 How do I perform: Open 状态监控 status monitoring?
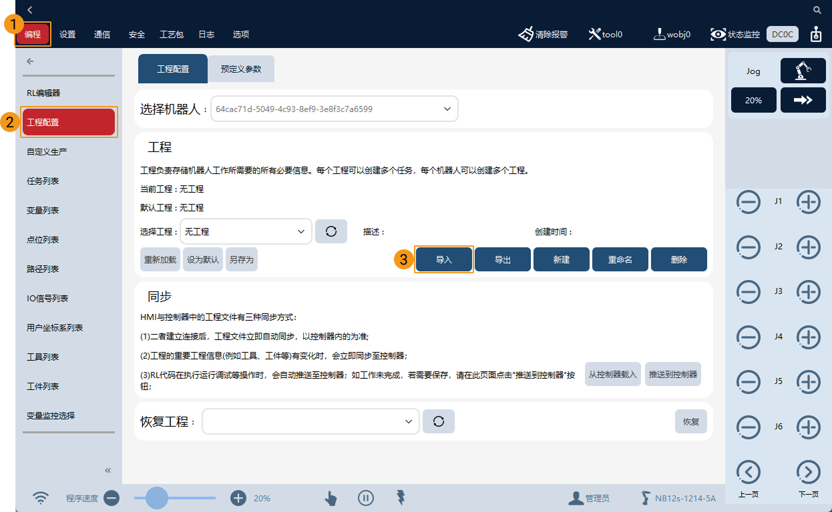click(735, 34)
